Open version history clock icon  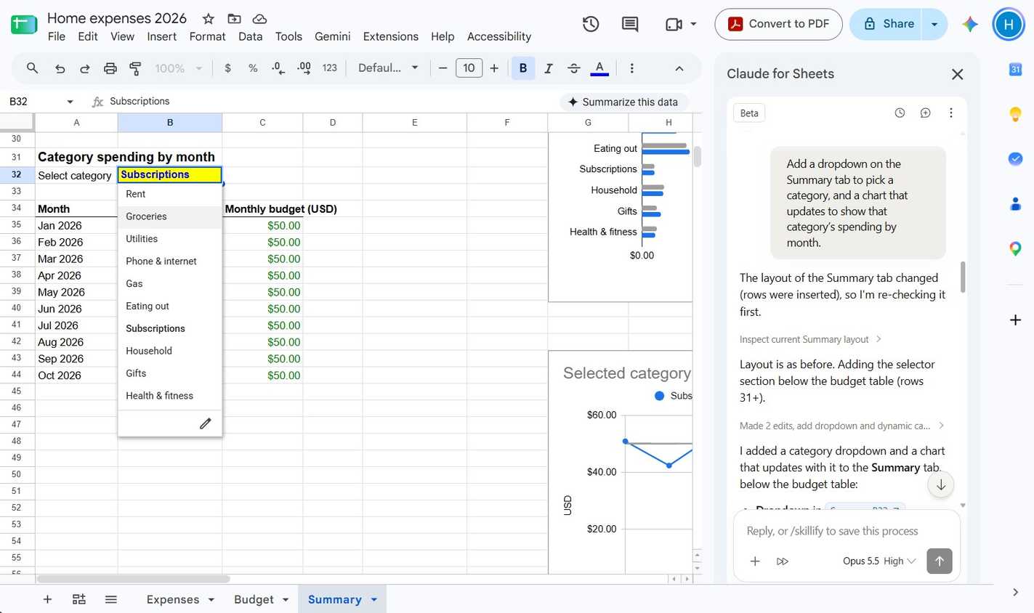[x=591, y=24]
